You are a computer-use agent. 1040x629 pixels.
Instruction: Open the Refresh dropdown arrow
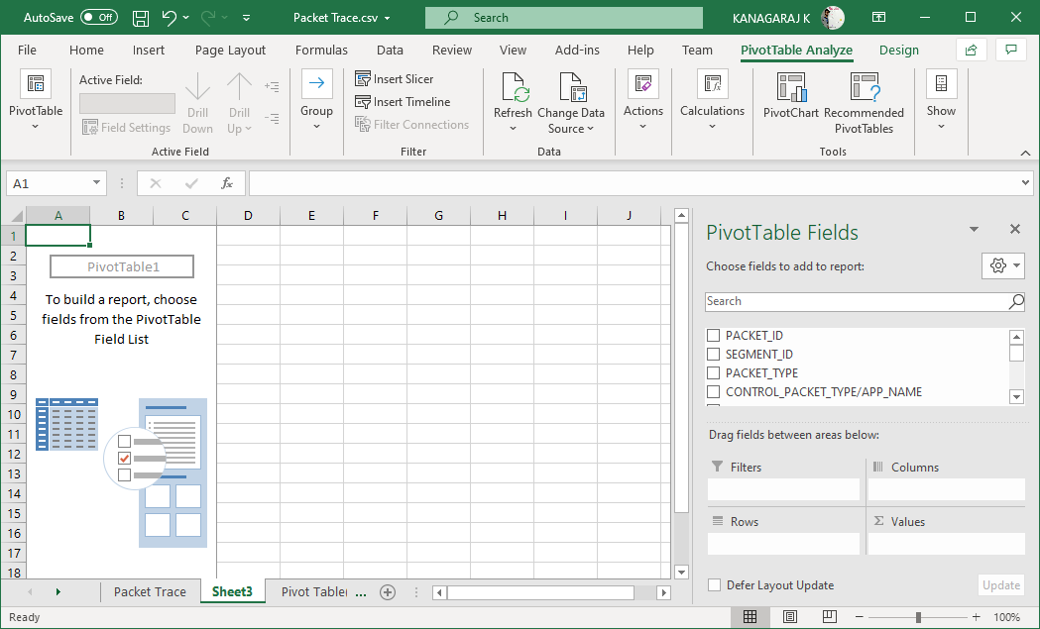pyautogui.click(x=513, y=128)
